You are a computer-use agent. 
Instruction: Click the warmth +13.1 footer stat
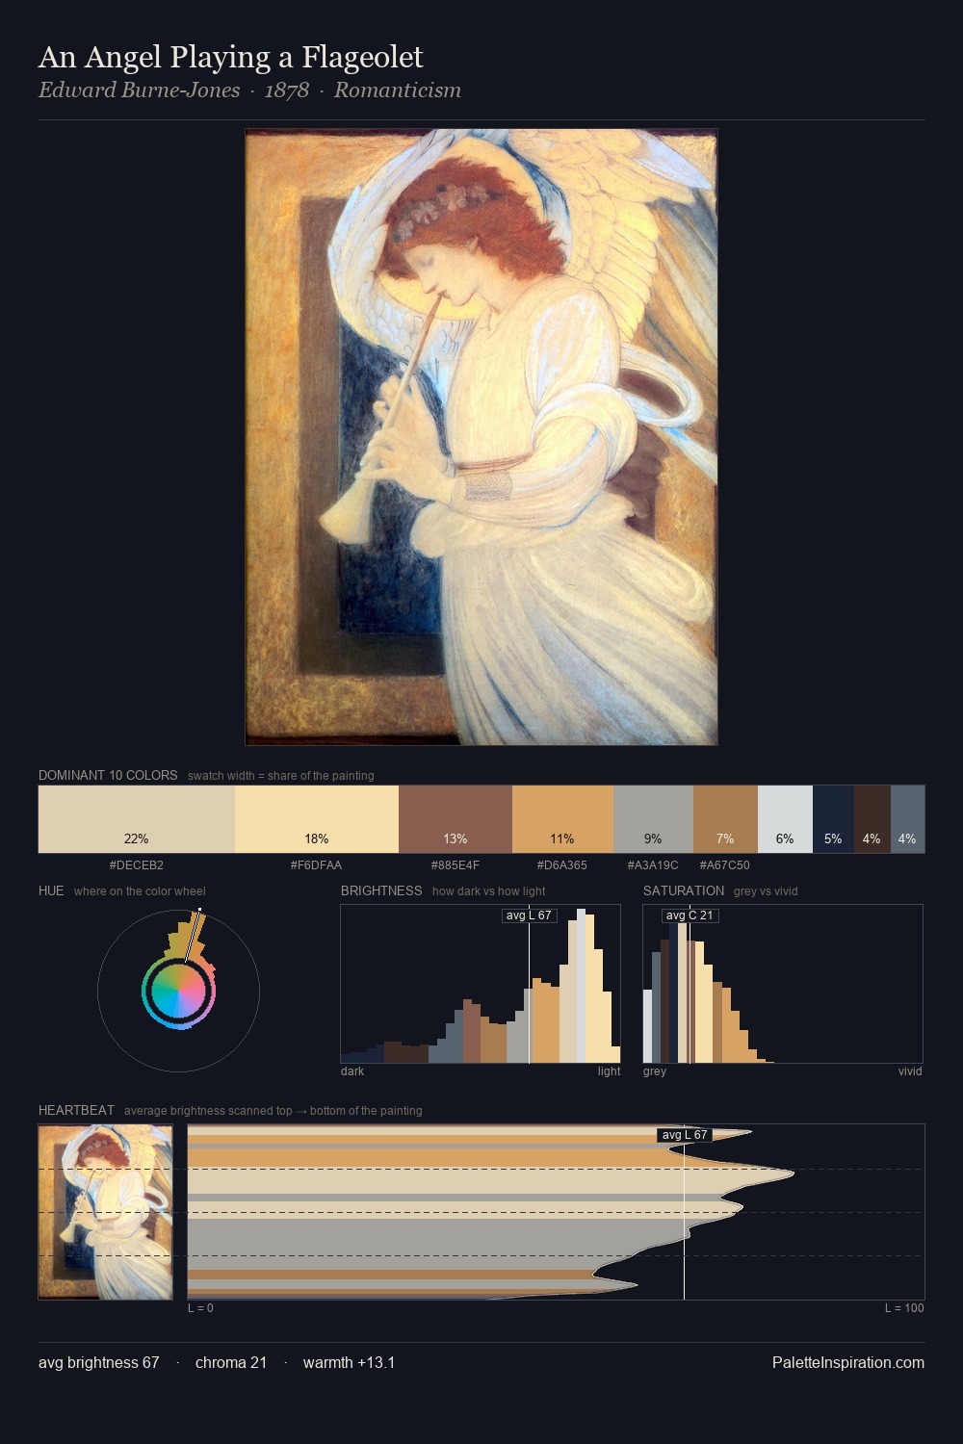[x=350, y=1362]
